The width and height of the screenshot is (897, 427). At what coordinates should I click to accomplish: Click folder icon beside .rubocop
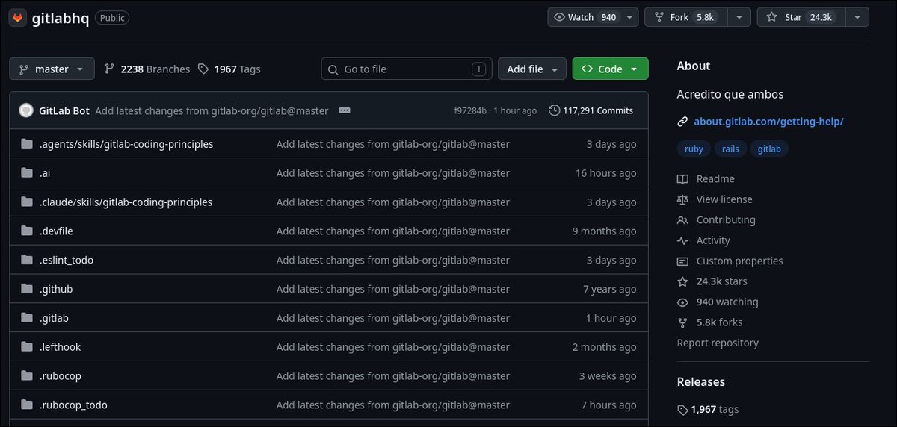(28, 376)
